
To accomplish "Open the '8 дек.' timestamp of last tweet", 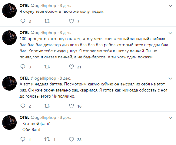I will coord(65,118).
